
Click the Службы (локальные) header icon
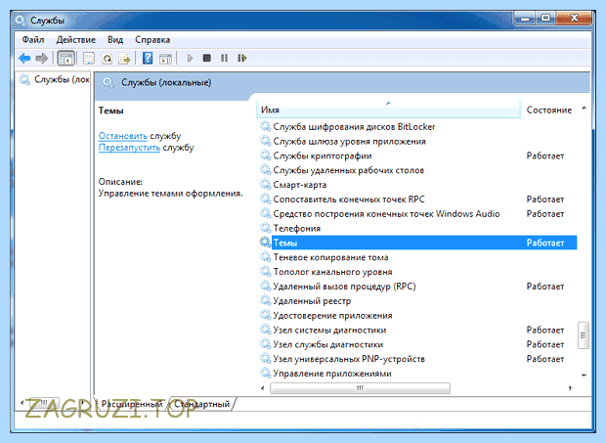click(108, 83)
